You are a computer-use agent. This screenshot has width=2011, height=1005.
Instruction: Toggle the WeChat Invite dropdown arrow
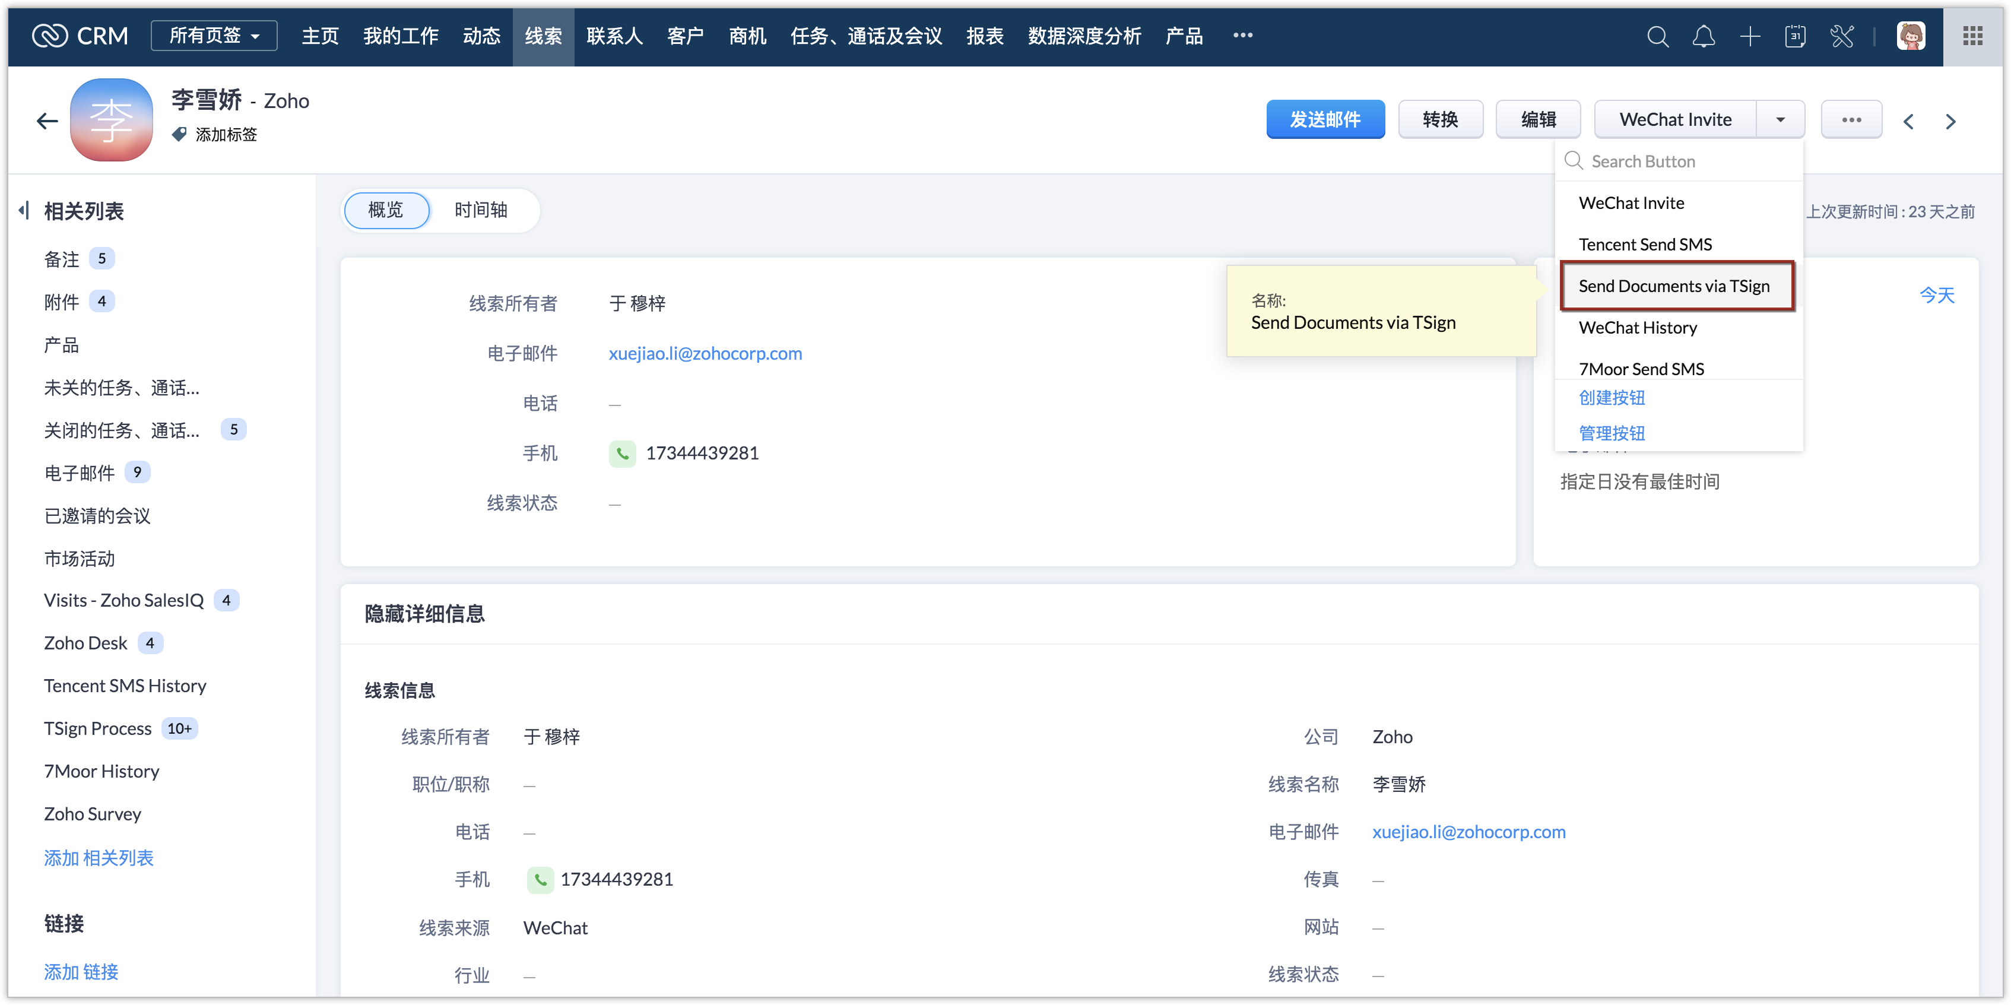pos(1780,119)
